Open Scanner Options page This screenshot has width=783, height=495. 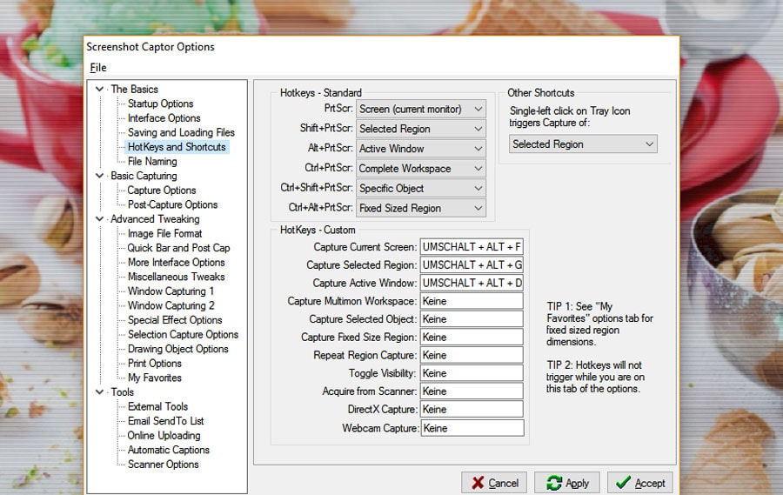point(163,465)
